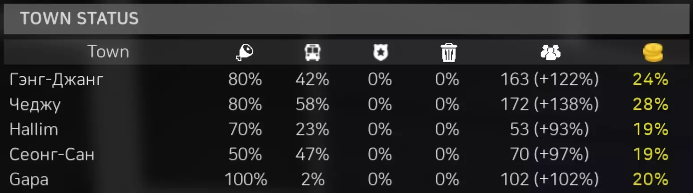
Task: Click Чеджу's yellow 28% income value
Action: pyautogui.click(x=650, y=105)
